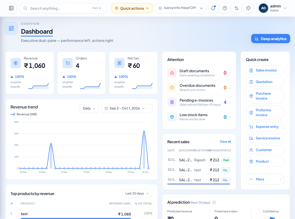Click the Dashboard grid icon
The height and width of the screenshot is (219, 295).
11,28
